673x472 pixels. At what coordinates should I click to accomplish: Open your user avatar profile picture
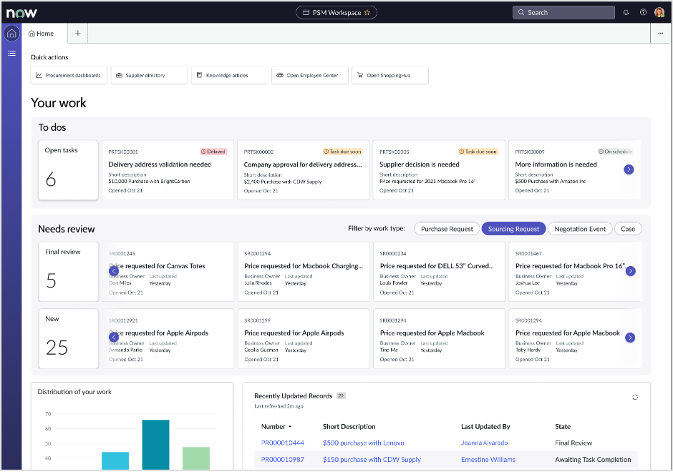pyautogui.click(x=659, y=12)
